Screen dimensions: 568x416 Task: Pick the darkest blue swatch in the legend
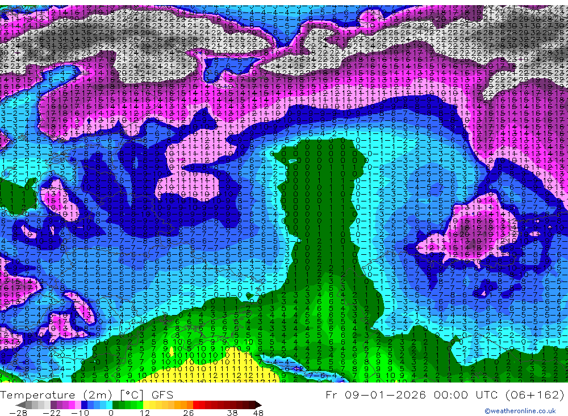[84, 405]
